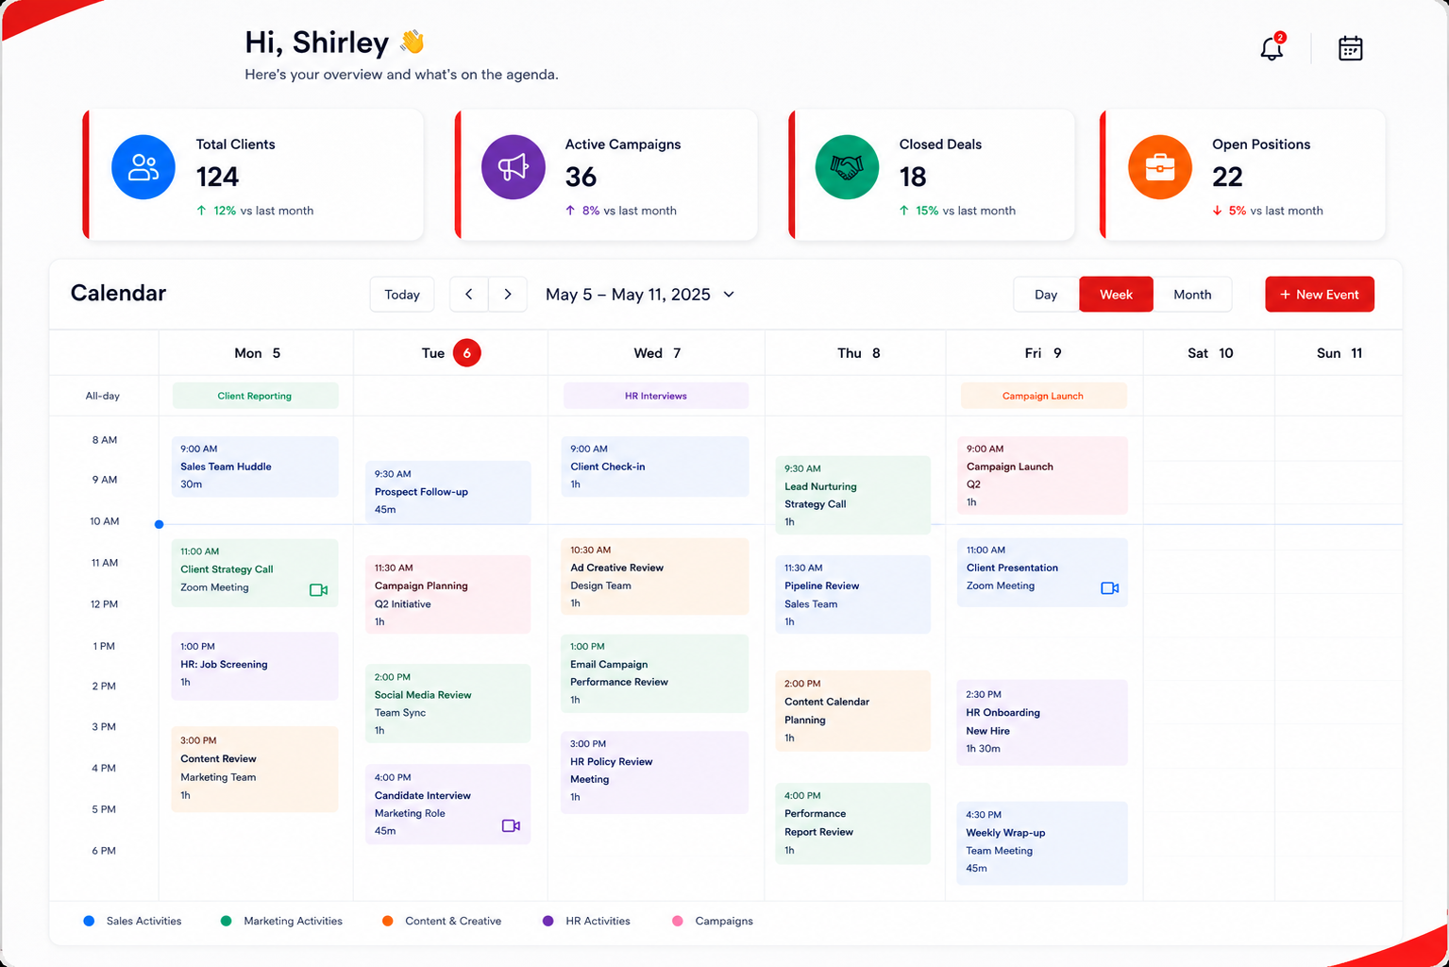Open the all-day Campaign Launch event

point(1043,396)
